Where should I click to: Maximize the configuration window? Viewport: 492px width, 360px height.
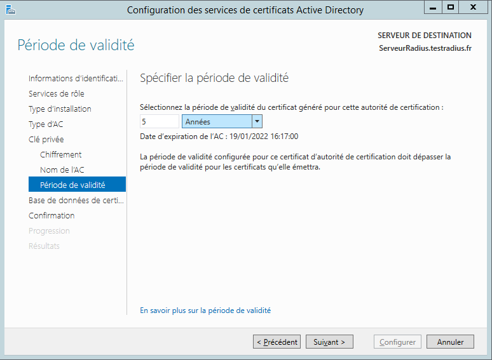pyautogui.click(x=451, y=8)
